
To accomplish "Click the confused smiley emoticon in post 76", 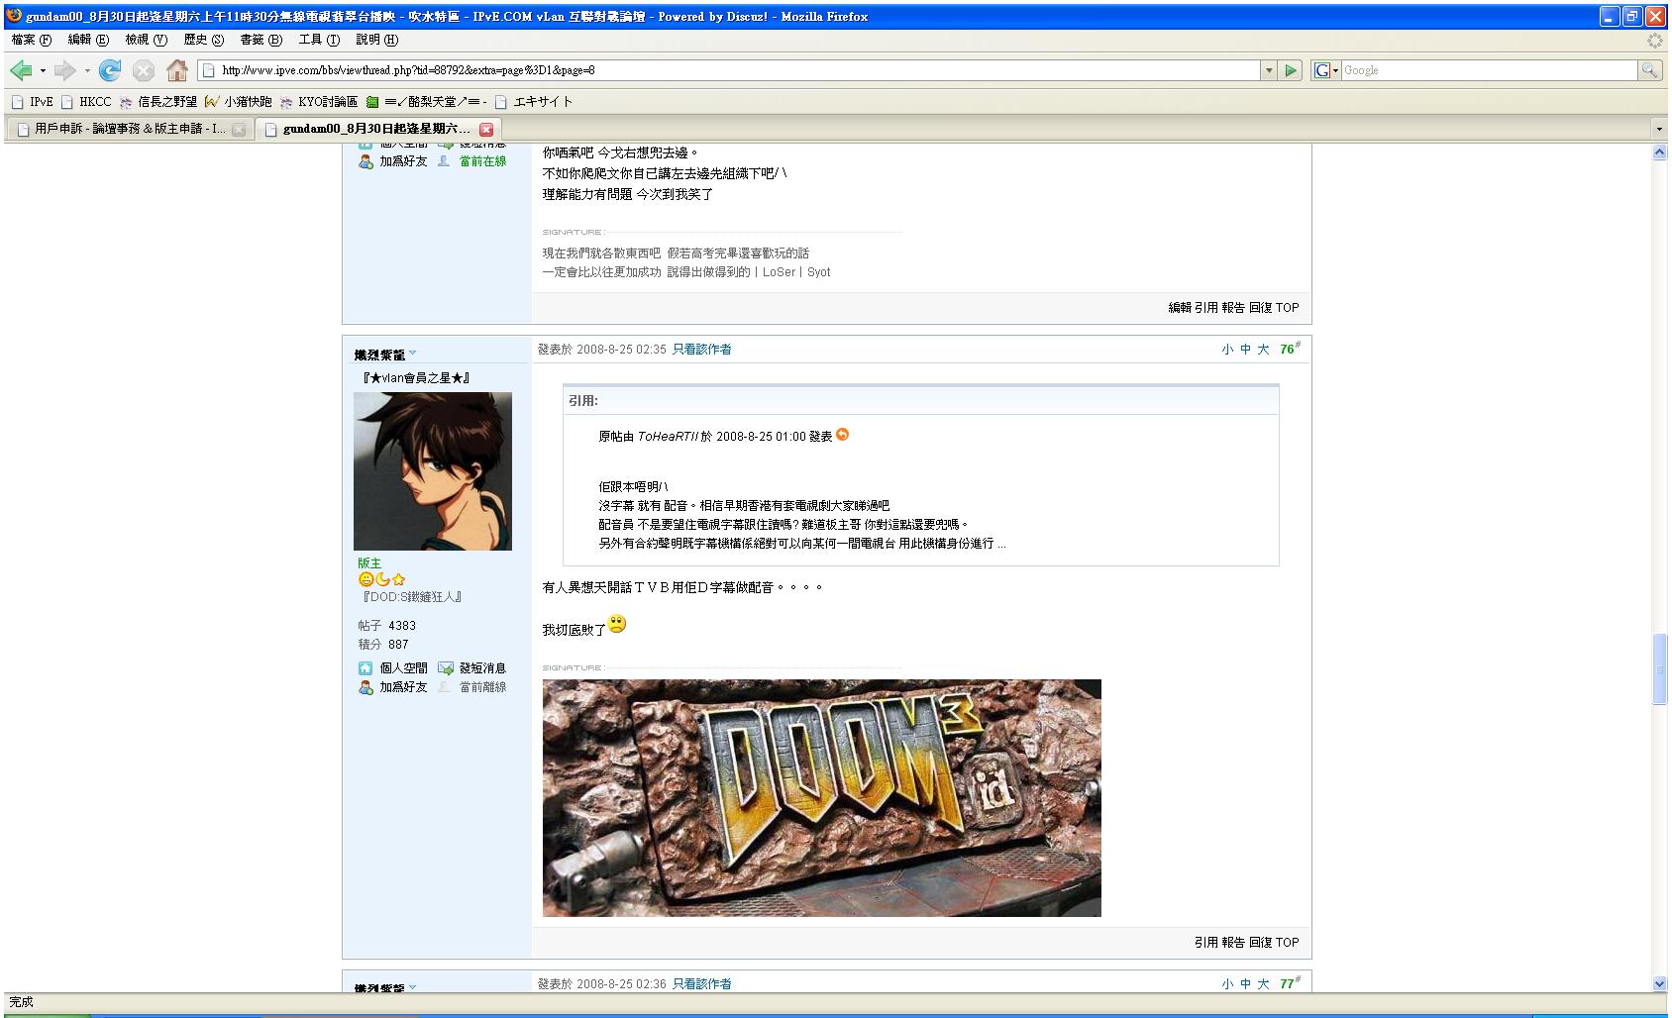I will [617, 624].
